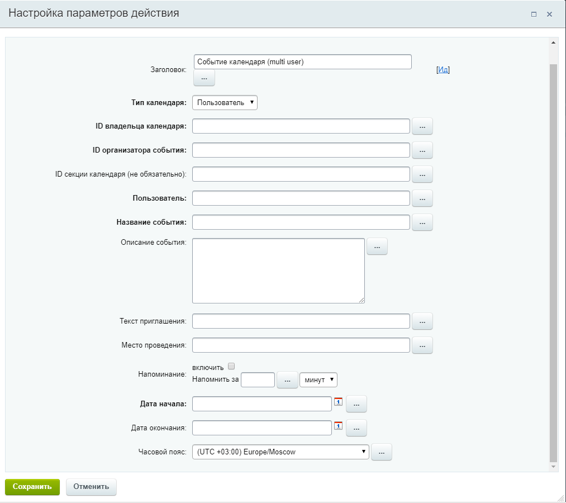Open the Часовой пояс timezone dropdown

(280, 452)
